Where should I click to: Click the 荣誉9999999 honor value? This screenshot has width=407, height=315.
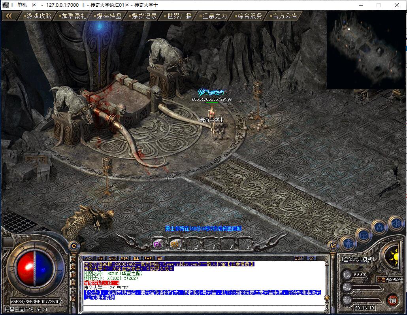coord(389,279)
